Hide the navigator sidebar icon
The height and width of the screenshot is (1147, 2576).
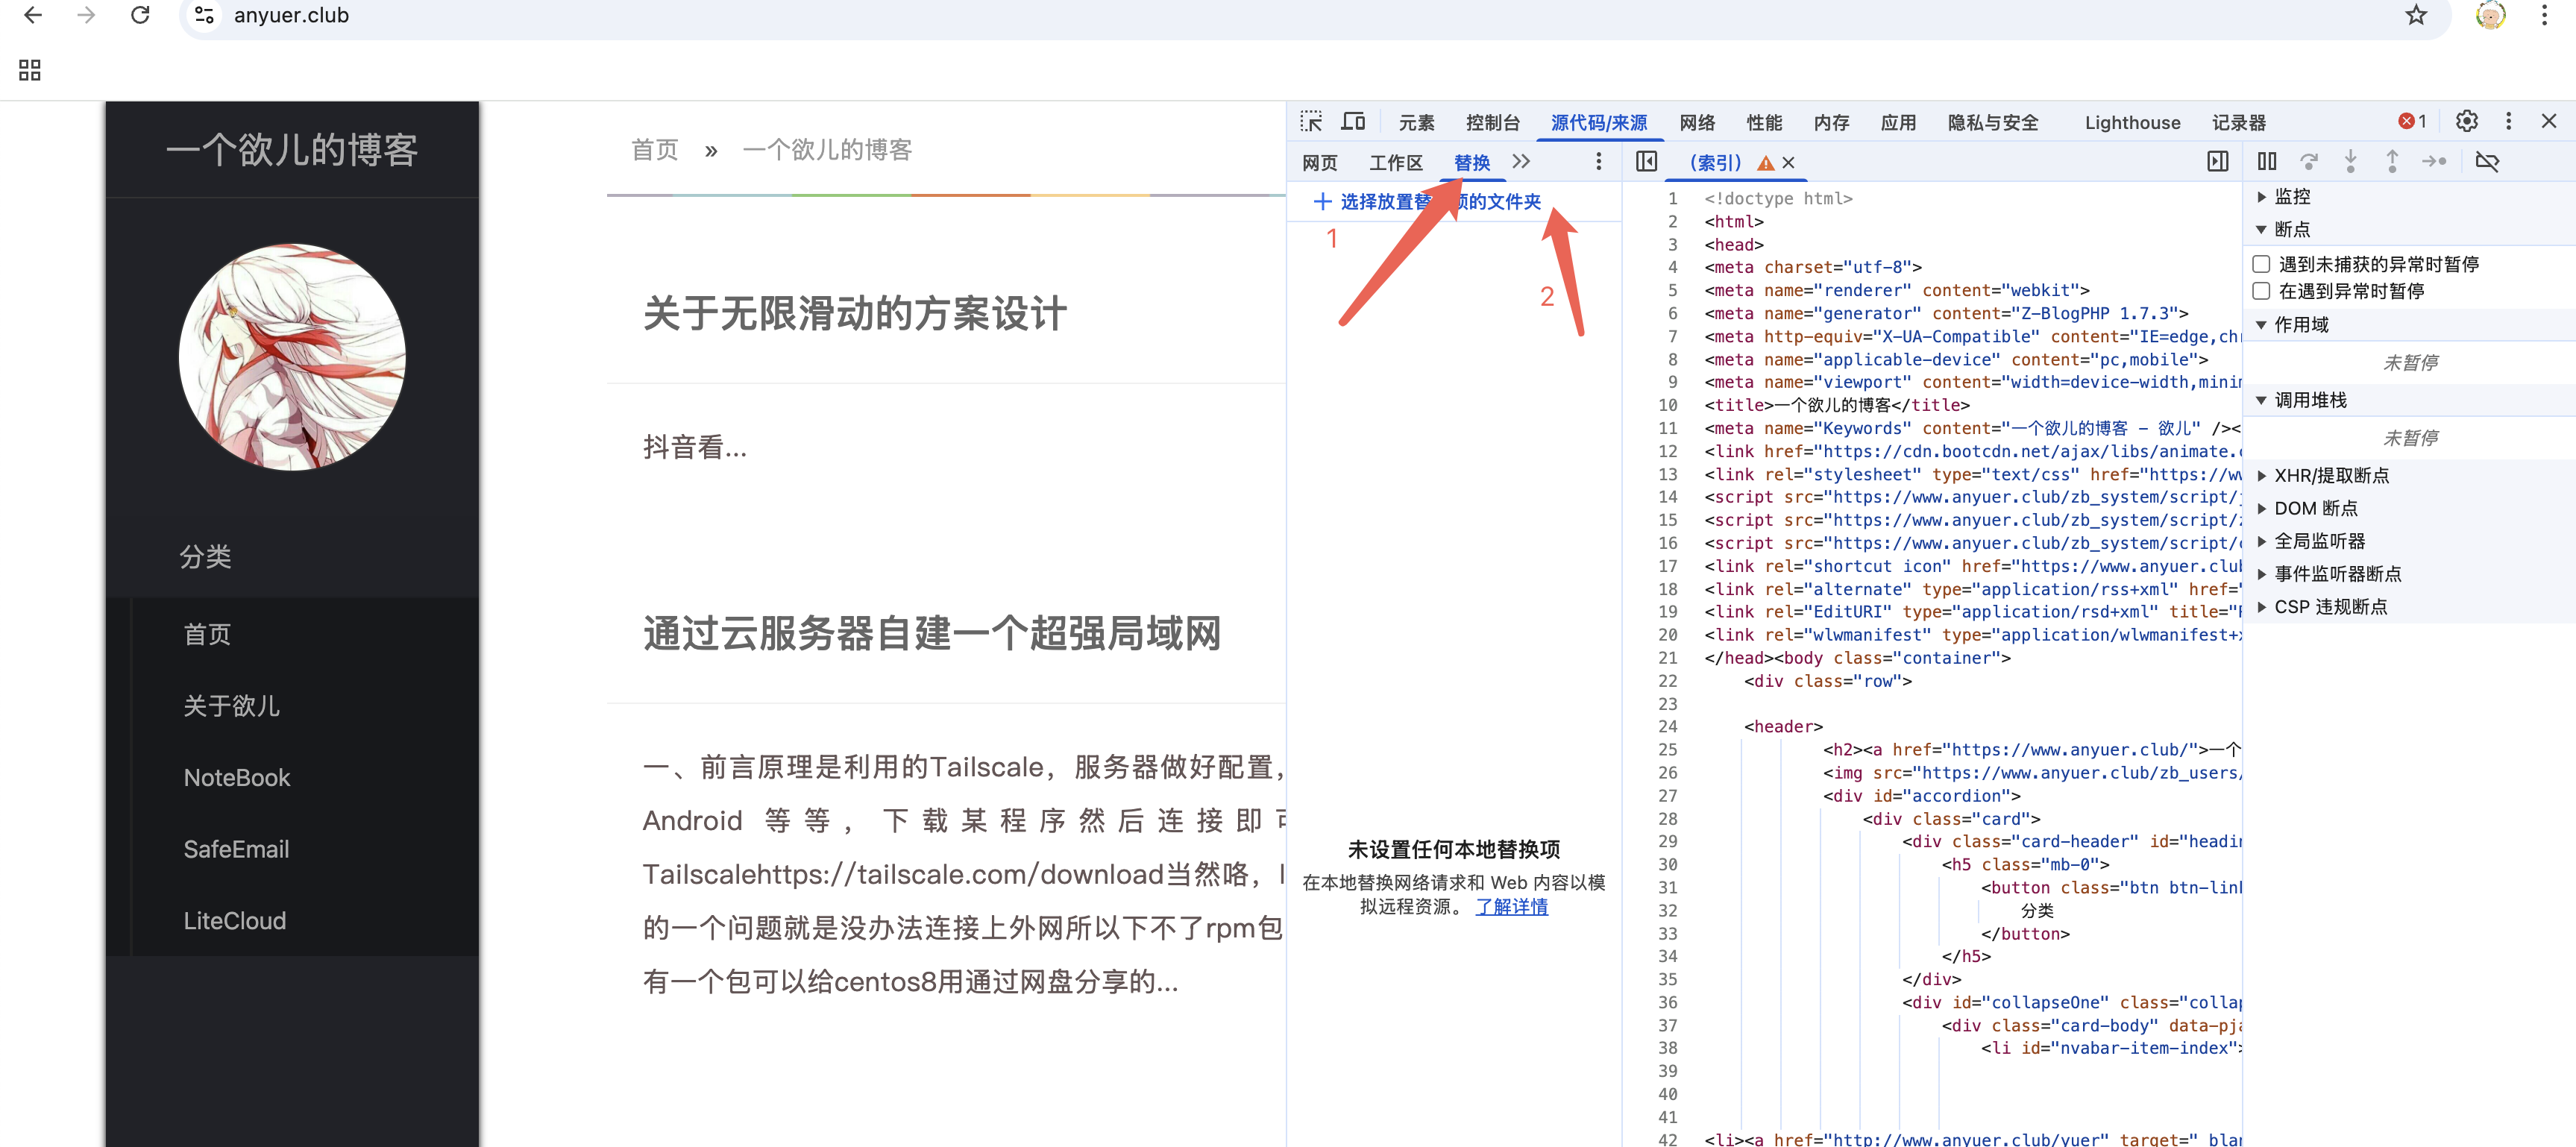tap(1646, 162)
